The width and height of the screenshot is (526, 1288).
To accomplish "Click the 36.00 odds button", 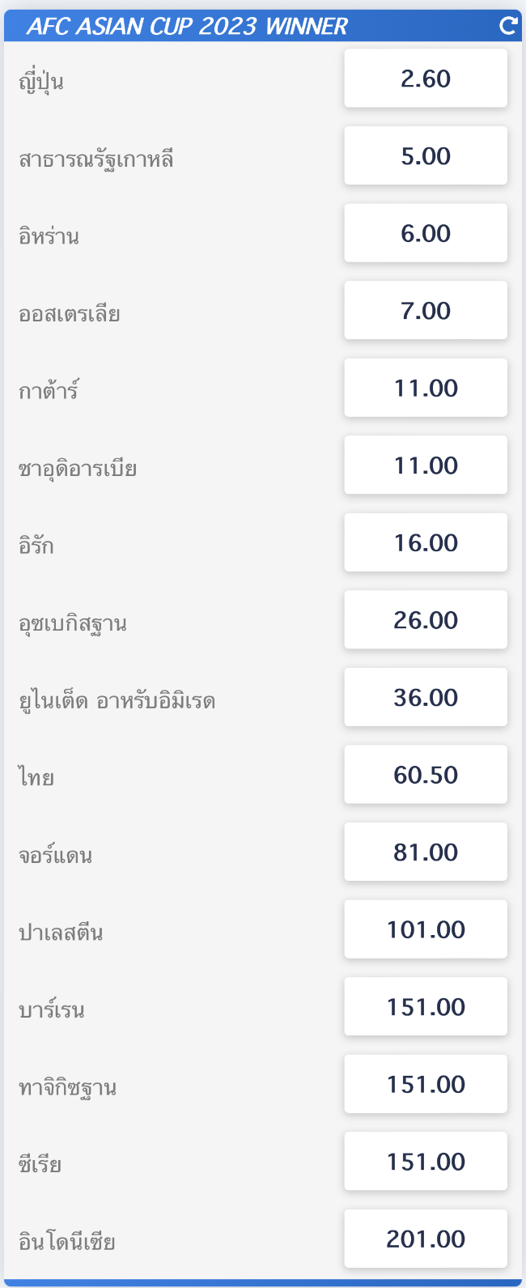I will pyautogui.click(x=426, y=697).
